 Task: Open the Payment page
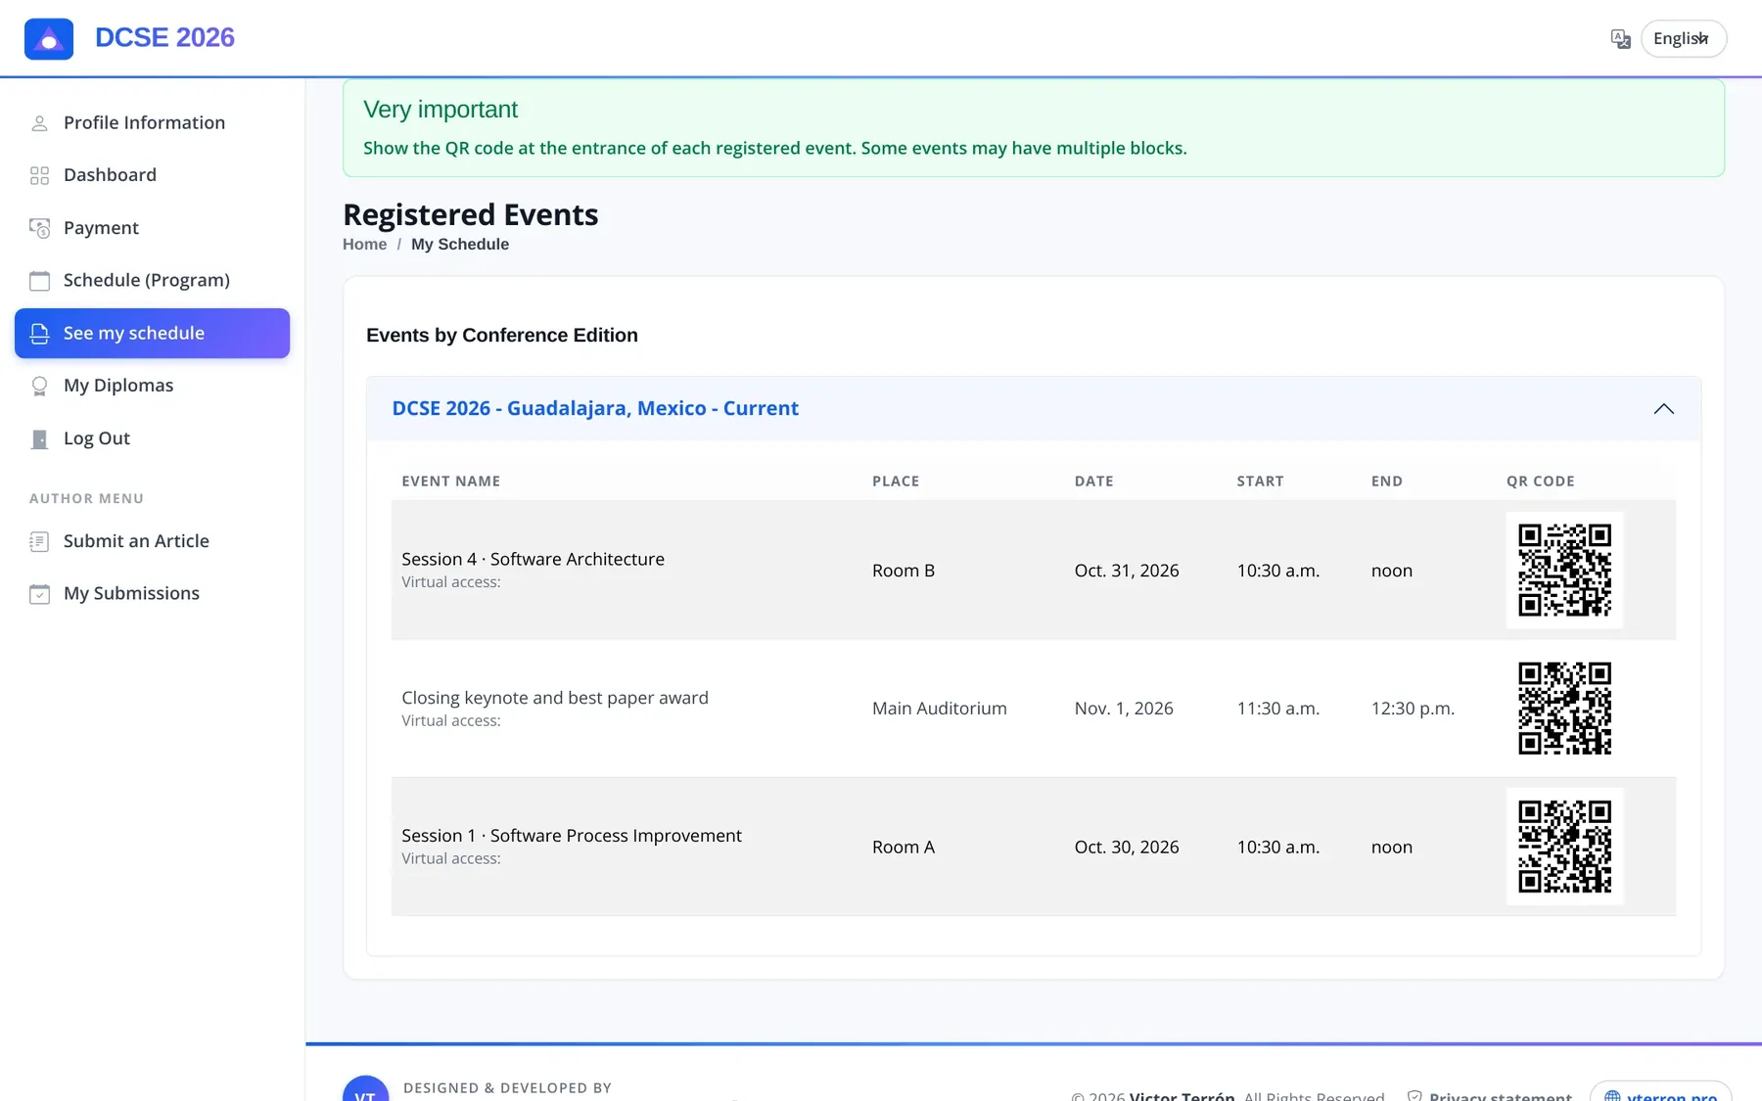coord(153,228)
